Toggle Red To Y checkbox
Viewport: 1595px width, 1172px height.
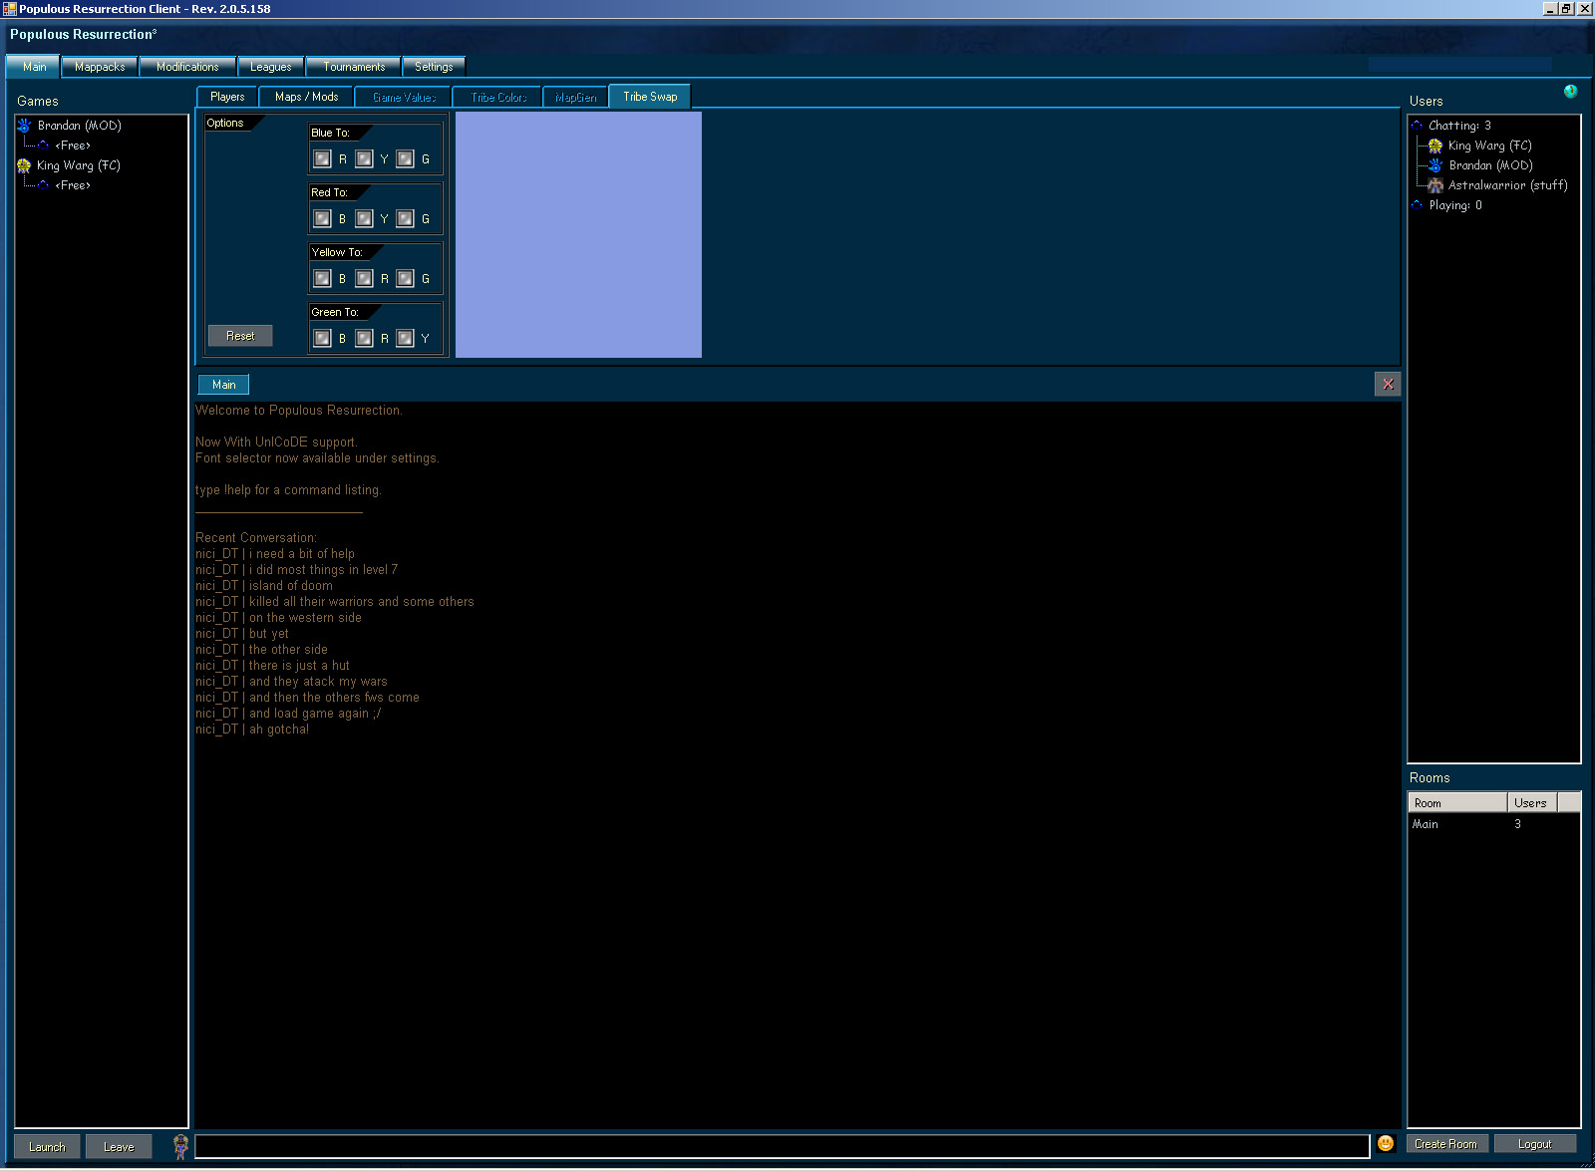tap(365, 218)
